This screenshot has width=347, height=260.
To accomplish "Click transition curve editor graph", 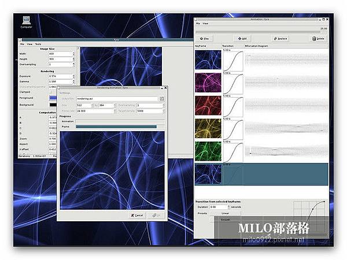I will coord(309,217).
